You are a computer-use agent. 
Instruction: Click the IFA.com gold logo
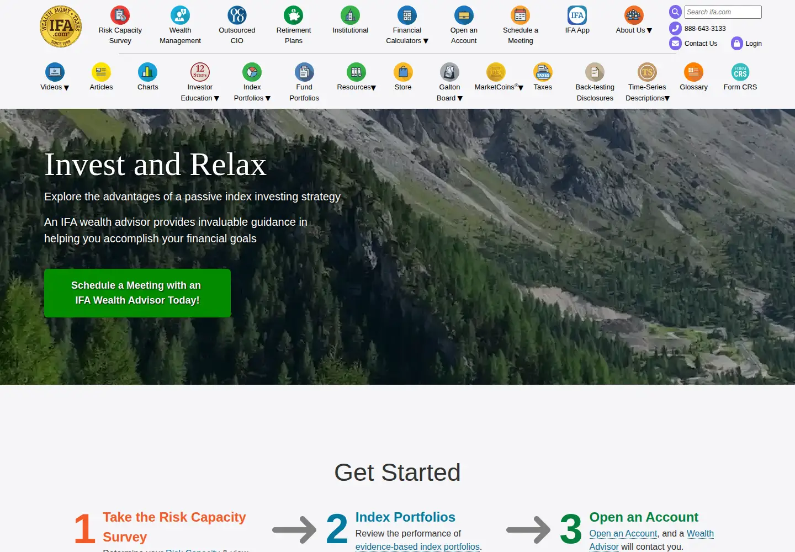click(61, 26)
